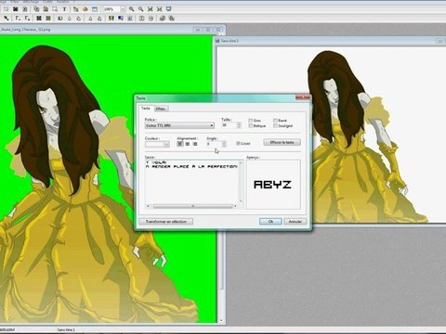This screenshot has width=446, height=334.
Task: Click the Angle value input field
Action: [x=215, y=144]
